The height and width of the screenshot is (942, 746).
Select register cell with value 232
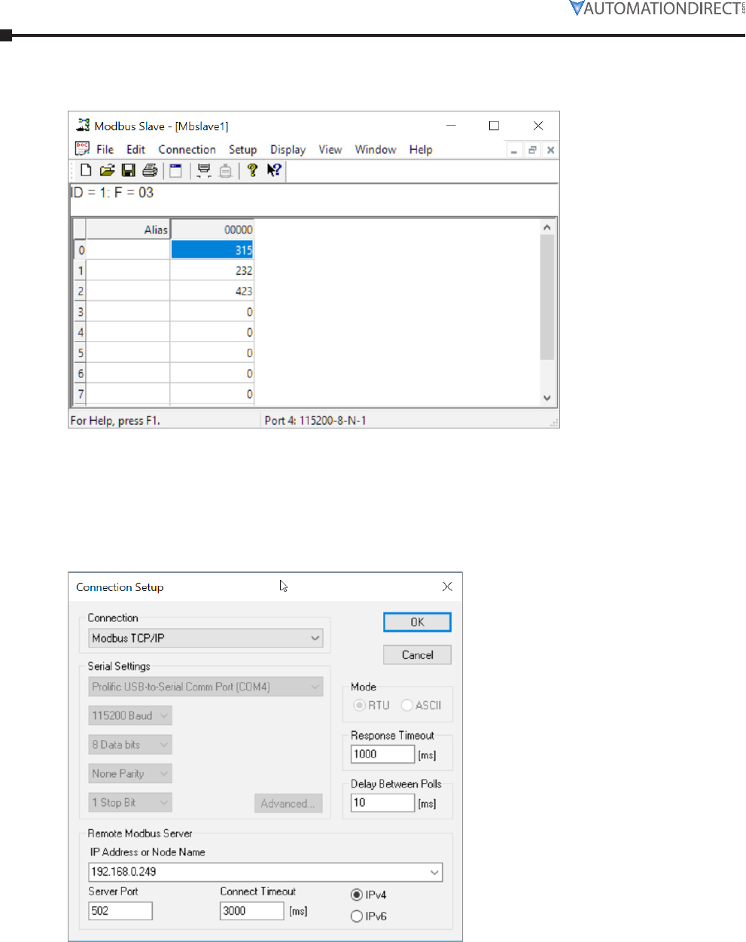(x=212, y=270)
